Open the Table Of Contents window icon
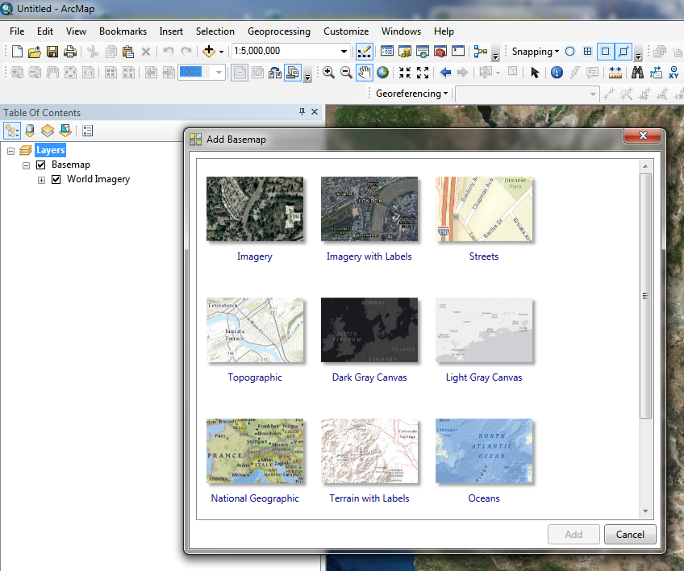Viewport: 684px width, 571px height. 387,52
